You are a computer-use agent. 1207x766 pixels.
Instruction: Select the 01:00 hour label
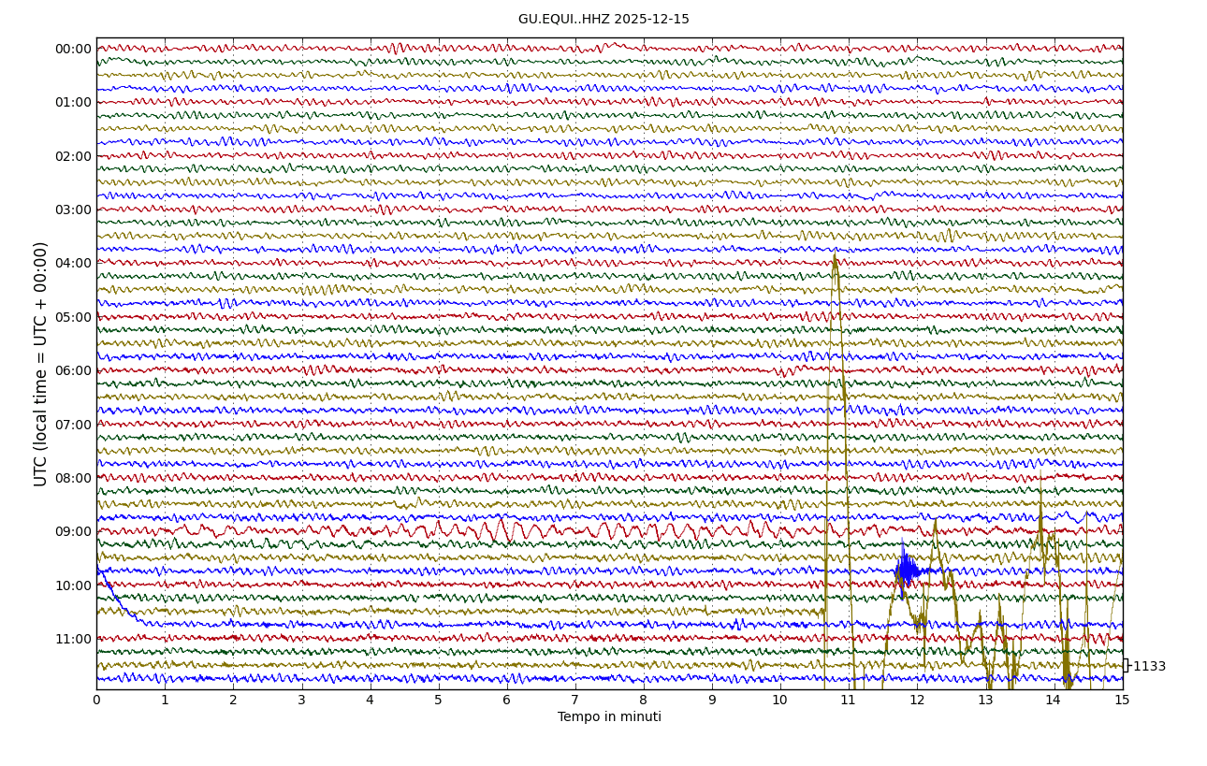(x=73, y=103)
